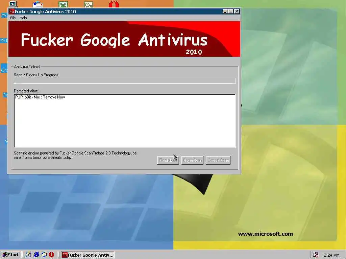The image size is (346, 259).
Task: Click the Scaning engine powered by description text
Action: pos(75,155)
